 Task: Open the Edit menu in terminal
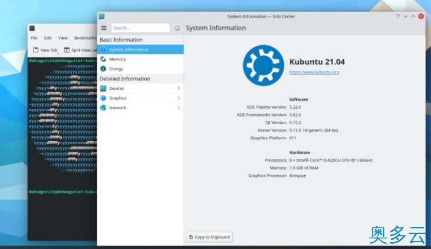coord(48,38)
